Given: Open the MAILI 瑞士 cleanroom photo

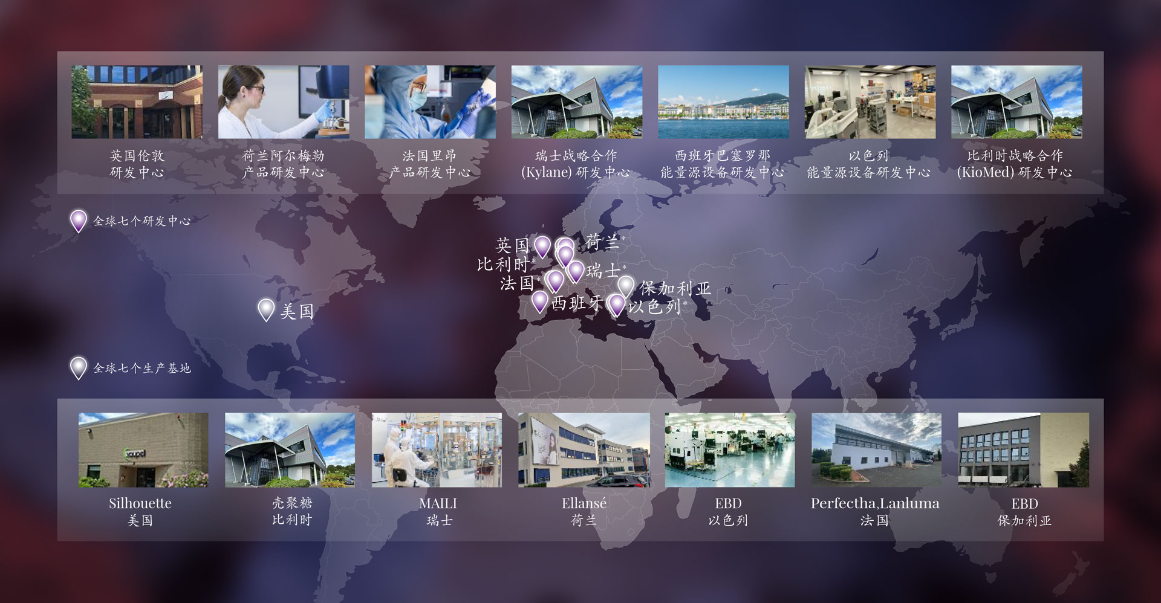Looking at the screenshot, I should click(437, 450).
